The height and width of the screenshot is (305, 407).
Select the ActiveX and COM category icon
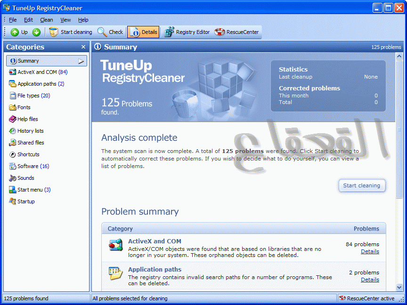click(12, 72)
